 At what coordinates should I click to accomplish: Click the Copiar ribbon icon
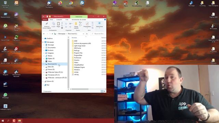53,24
